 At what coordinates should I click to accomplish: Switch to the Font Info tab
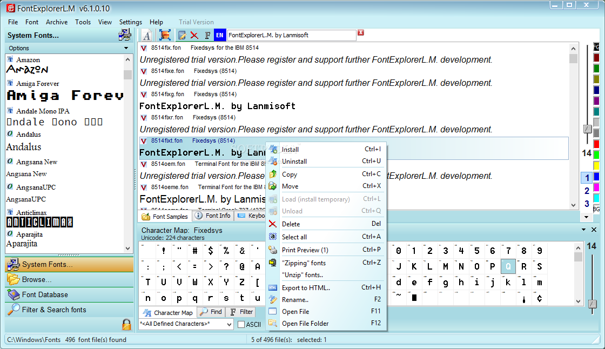click(213, 216)
